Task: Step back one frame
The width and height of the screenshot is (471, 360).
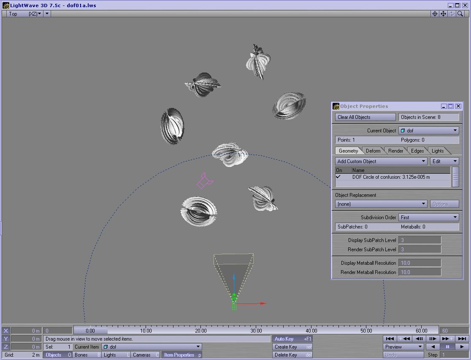Action: tap(419, 339)
